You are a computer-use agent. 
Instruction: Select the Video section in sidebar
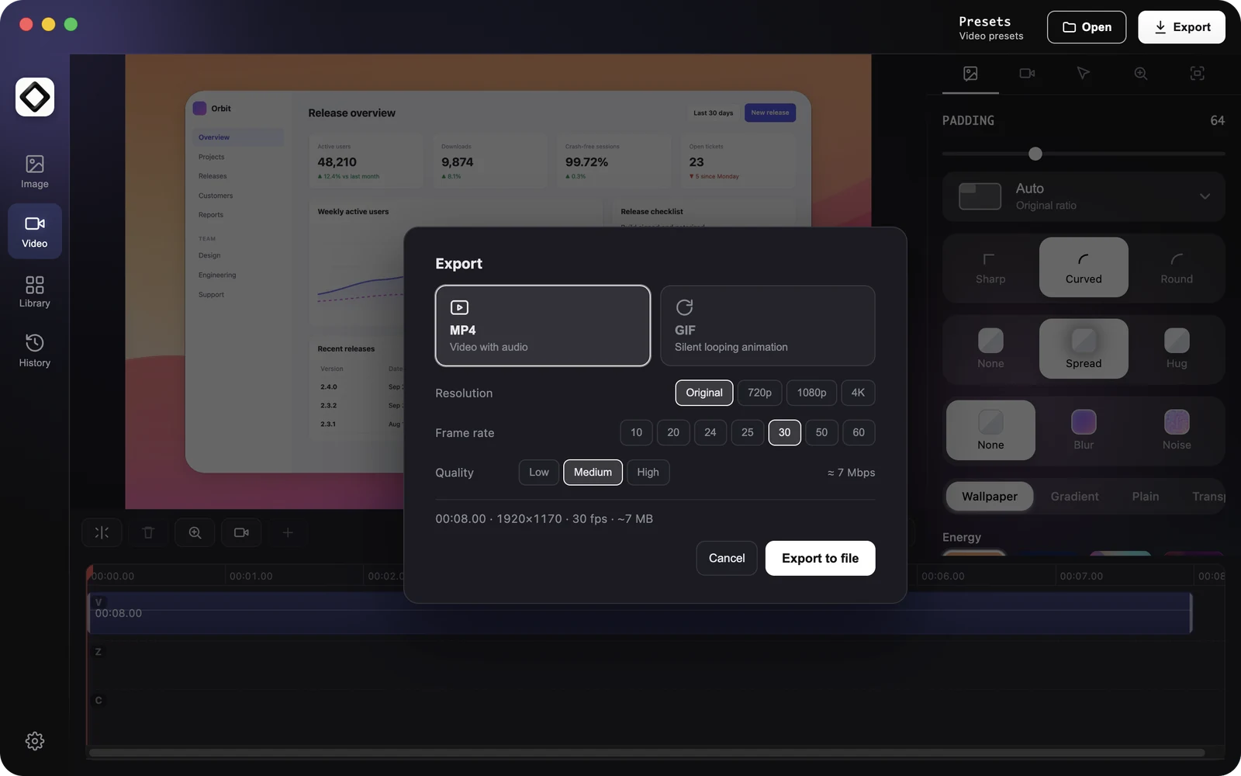pyautogui.click(x=34, y=231)
